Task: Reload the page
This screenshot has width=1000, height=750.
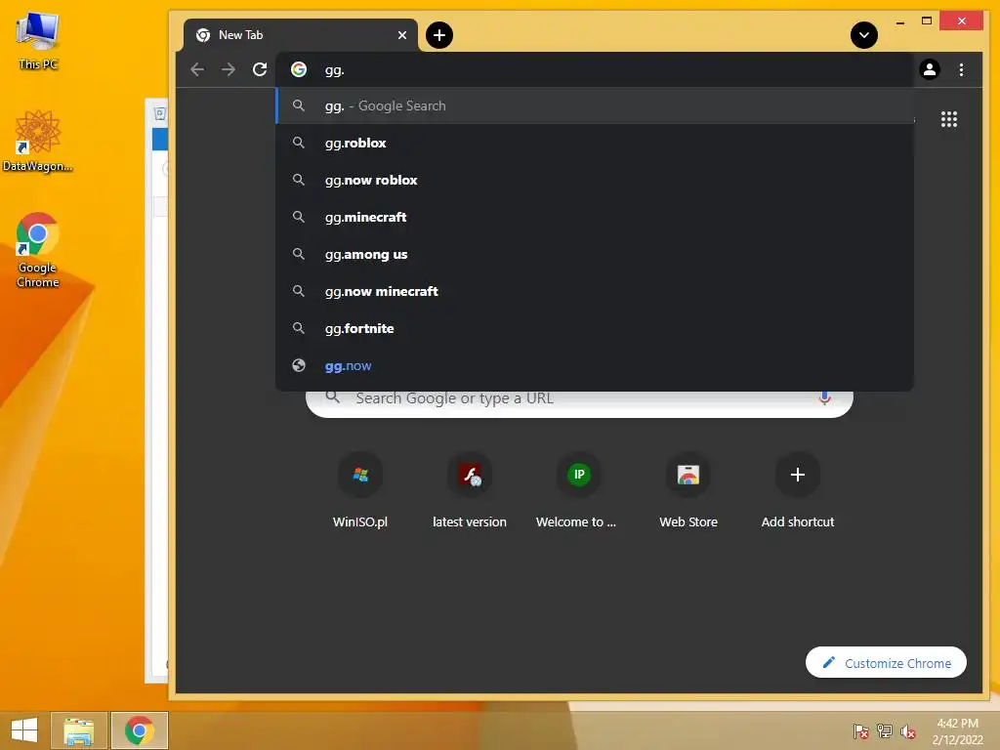Action: pyautogui.click(x=260, y=69)
